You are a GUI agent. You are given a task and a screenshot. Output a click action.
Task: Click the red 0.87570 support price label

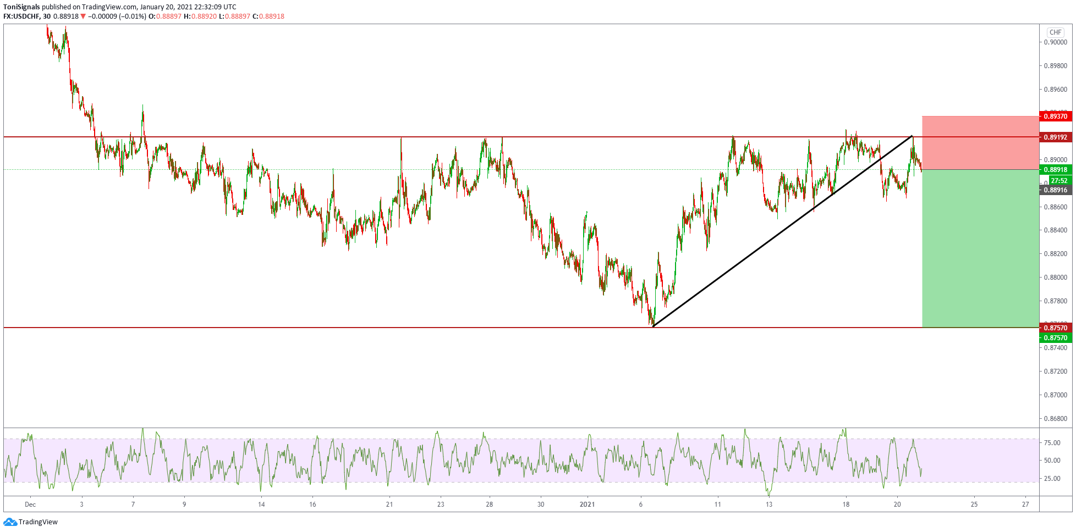coord(1055,328)
